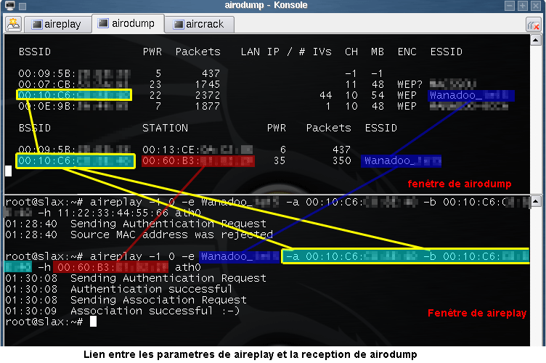
Task: Toggle the sticky button in title bar
Action: tap(23, 6)
